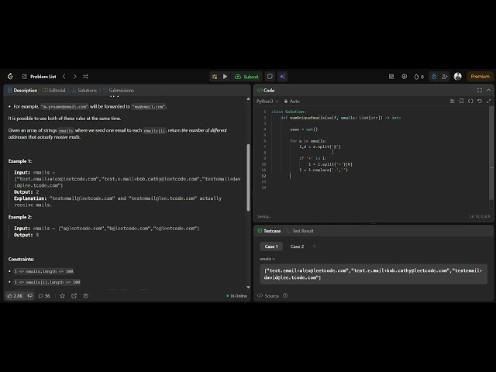The image size is (496, 372).
Task: Switch to the Solutions tab
Action: click(84, 91)
